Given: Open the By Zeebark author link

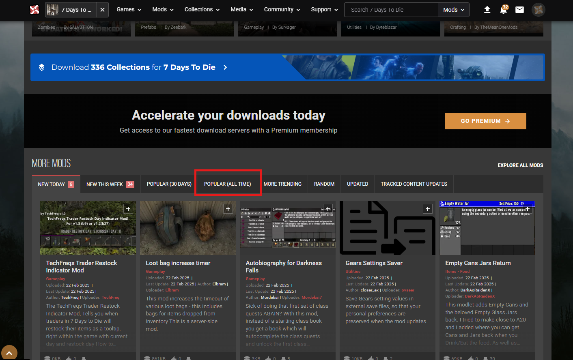Looking at the screenshot, I should coord(176,28).
